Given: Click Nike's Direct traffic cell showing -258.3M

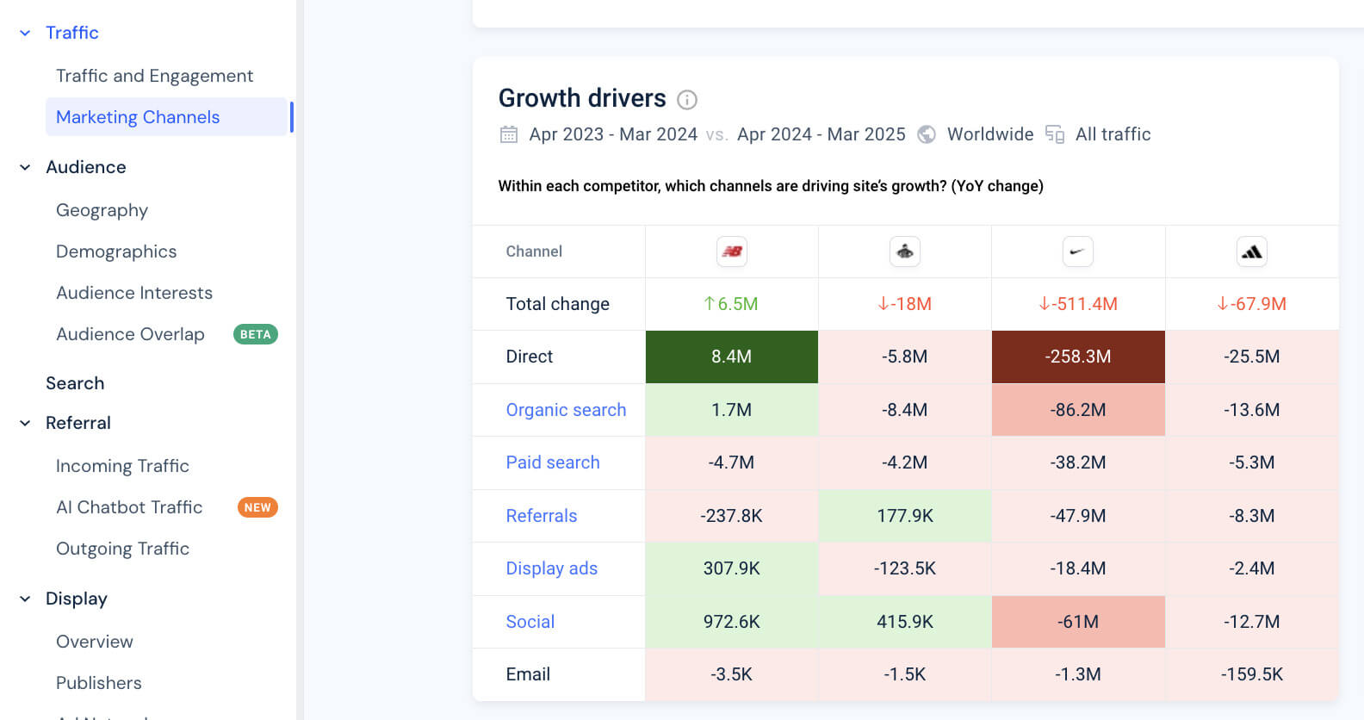Looking at the screenshot, I should pos(1078,357).
